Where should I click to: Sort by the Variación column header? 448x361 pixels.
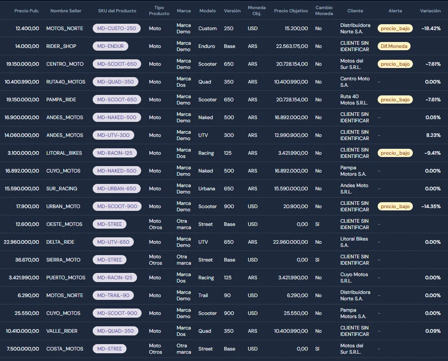pyautogui.click(x=430, y=10)
